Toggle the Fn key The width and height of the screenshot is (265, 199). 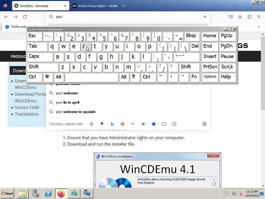click(195, 78)
